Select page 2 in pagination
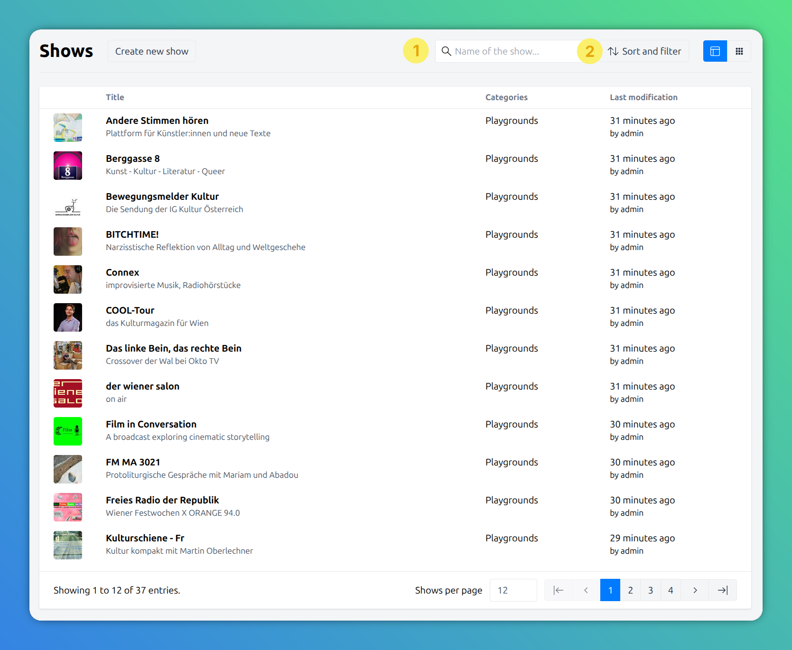Image resolution: width=792 pixels, height=650 pixels. [630, 590]
